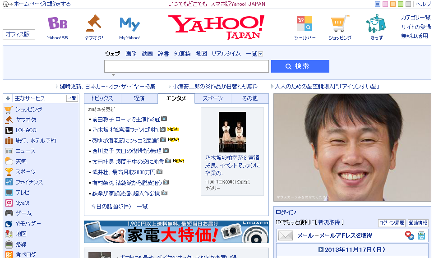Expand the 一覧 search category dropdown arrow
This screenshot has width=434, height=258.
point(260,54)
